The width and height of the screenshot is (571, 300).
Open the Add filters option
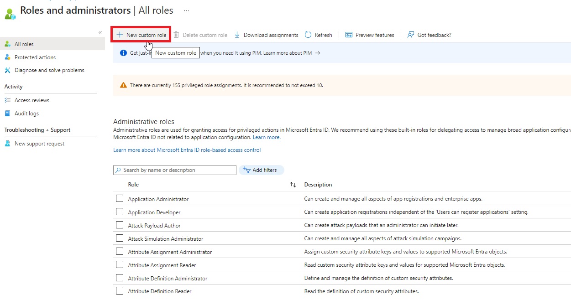tap(261, 170)
